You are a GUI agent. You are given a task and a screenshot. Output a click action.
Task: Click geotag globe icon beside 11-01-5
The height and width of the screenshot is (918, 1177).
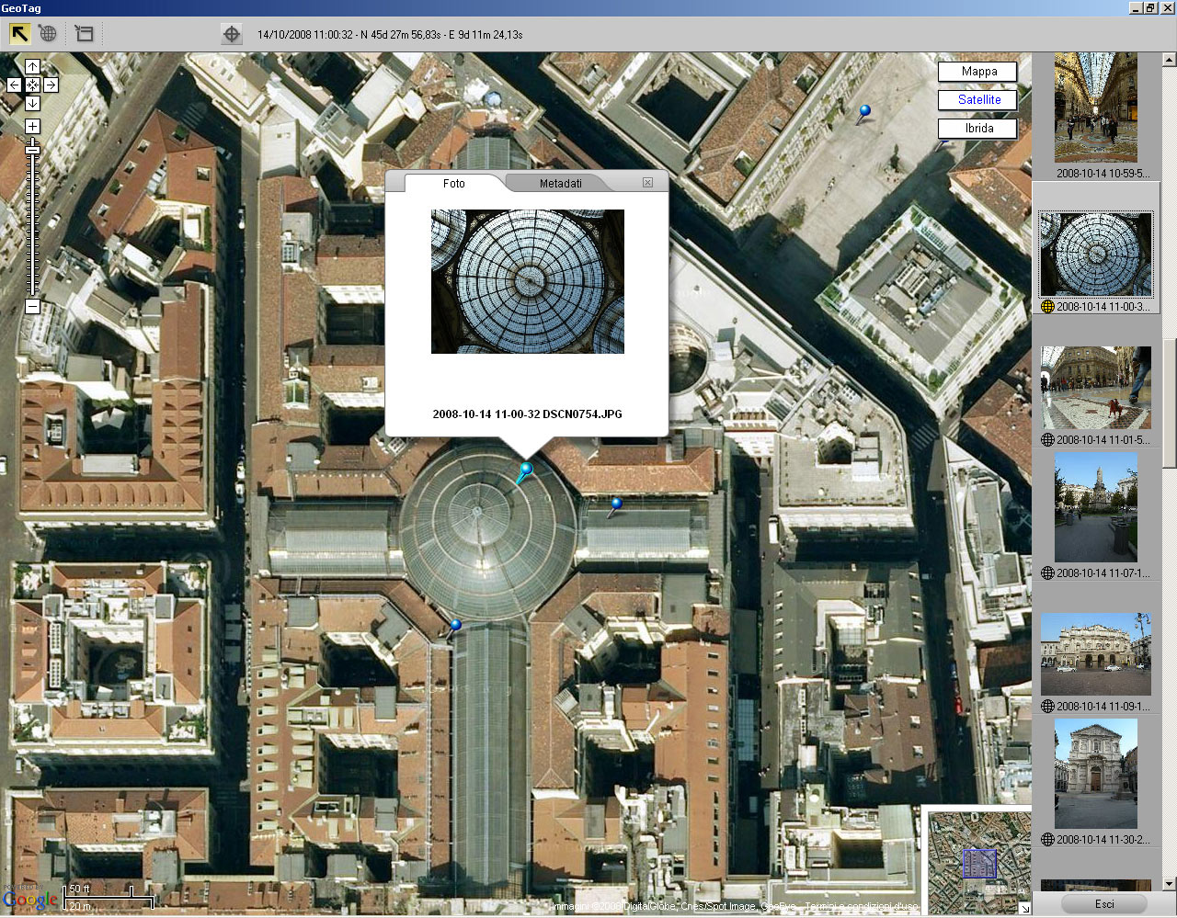coord(1047,440)
